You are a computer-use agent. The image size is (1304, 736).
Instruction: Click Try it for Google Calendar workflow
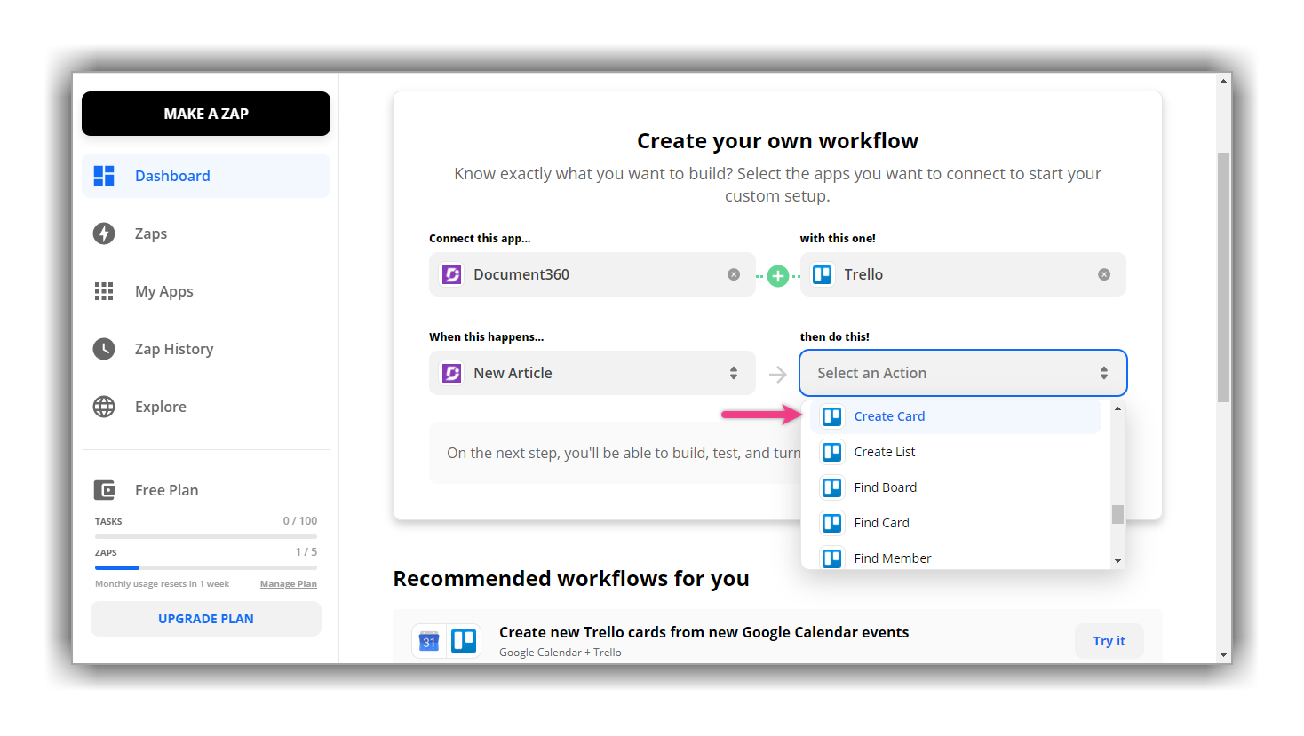[1109, 641]
